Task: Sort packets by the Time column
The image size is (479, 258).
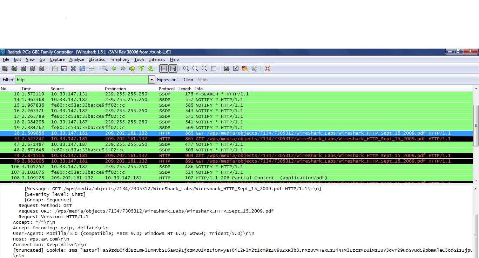Action: [x=35, y=89]
